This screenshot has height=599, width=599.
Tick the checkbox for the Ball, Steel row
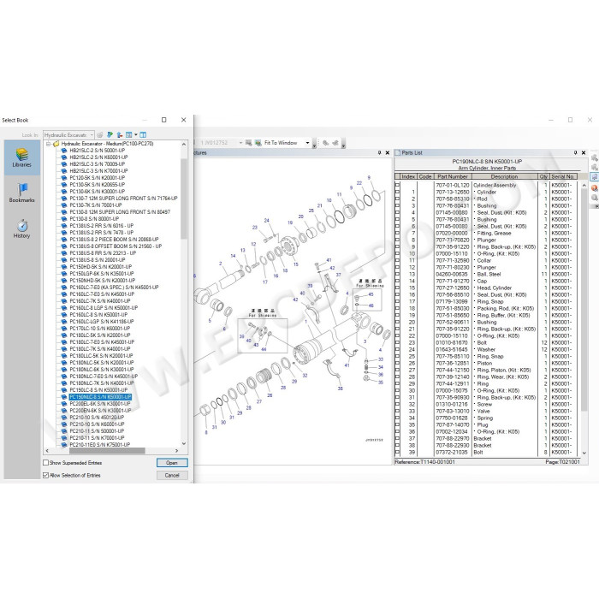pos(397,275)
